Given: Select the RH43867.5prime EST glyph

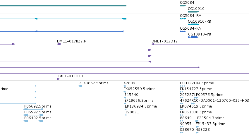Looking at the screenshot, I should click(80, 86).
